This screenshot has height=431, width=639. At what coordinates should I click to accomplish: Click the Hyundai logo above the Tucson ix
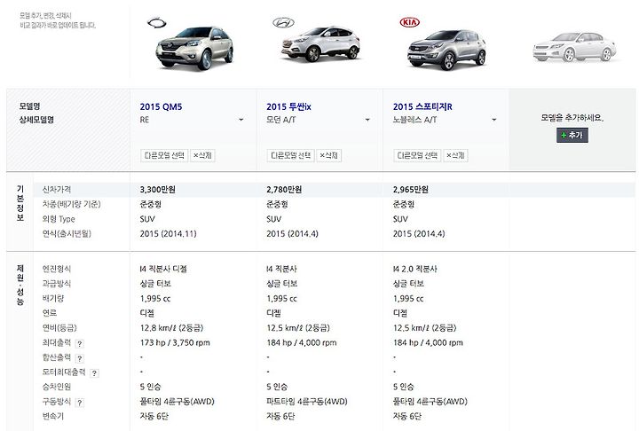click(x=283, y=22)
